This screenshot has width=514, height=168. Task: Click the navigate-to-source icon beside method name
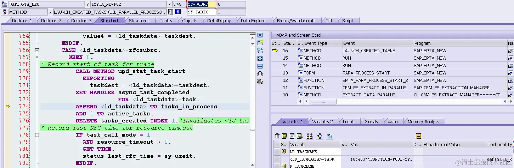tap(171, 12)
